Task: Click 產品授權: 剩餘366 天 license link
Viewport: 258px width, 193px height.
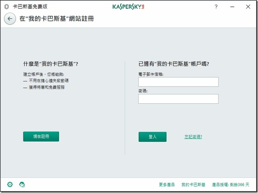Action: (230, 185)
